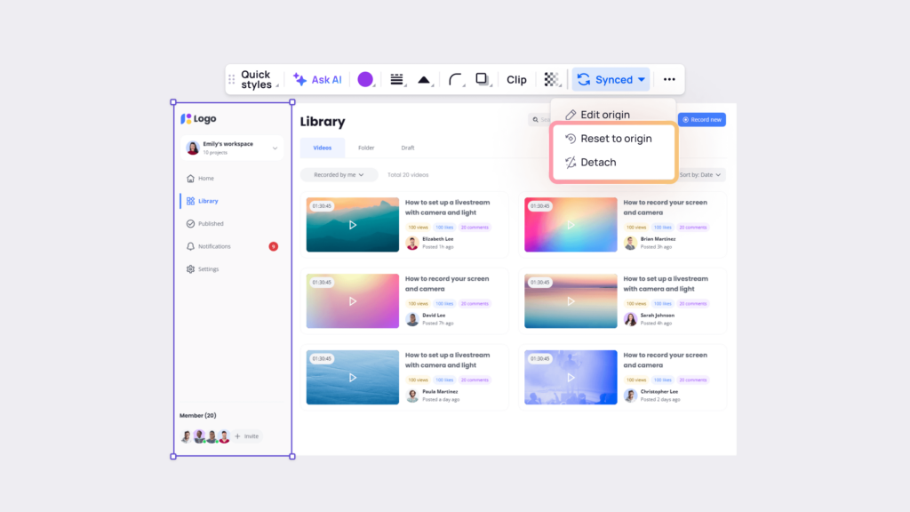Play the livestream setup video thumbnail
This screenshot has width=910, height=512.
pyautogui.click(x=352, y=223)
